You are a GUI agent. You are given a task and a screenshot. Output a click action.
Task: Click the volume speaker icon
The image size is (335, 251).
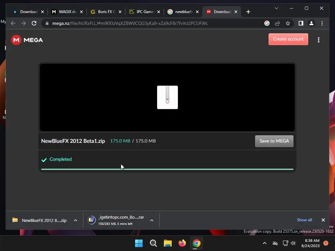[293, 243]
